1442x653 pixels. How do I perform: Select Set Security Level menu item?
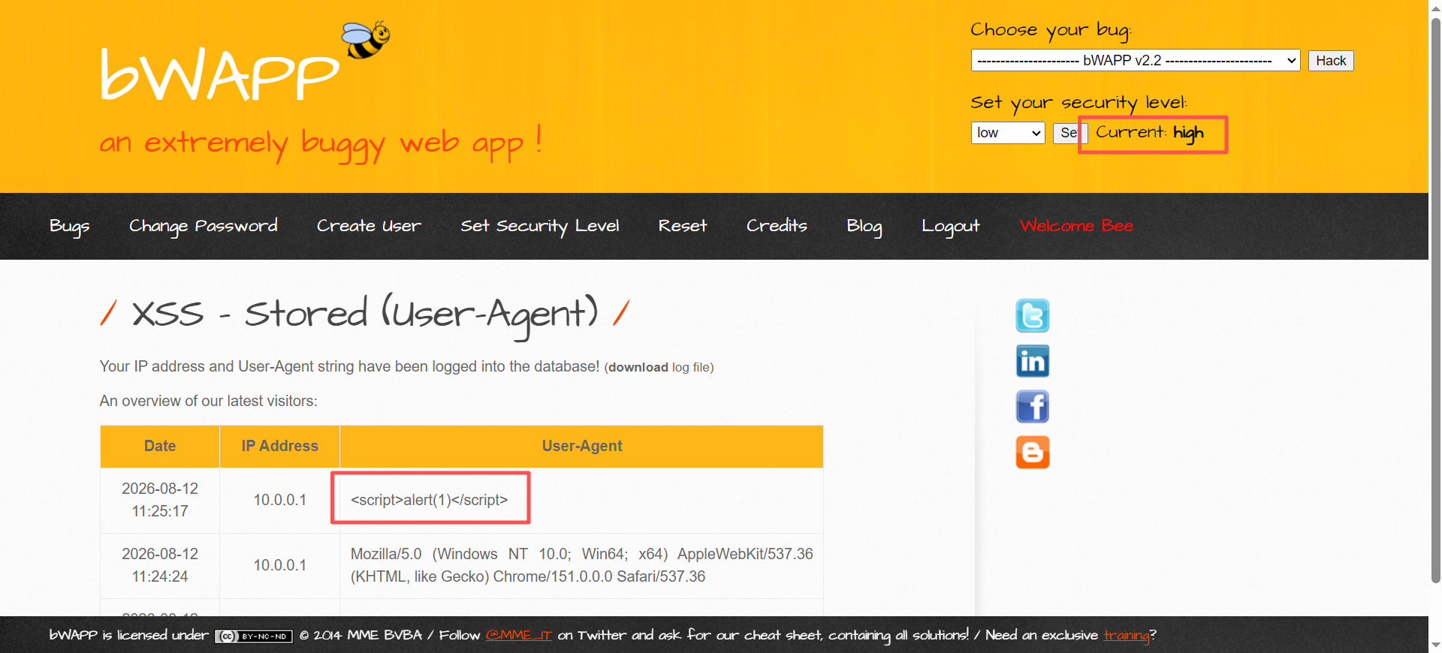click(539, 226)
